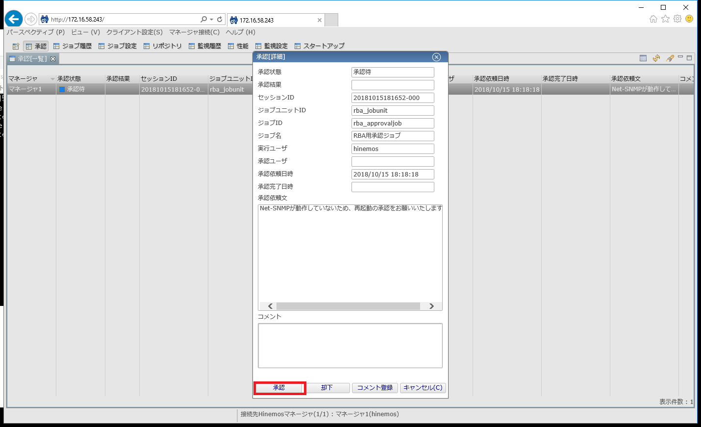Viewport: 701px width, 427px height.
Task: Click the セッションID field in the dialog
Action: 393,98
